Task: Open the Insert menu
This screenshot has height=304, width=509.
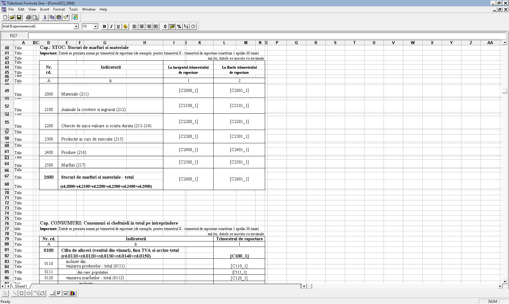Action: [x=45, y=9]
